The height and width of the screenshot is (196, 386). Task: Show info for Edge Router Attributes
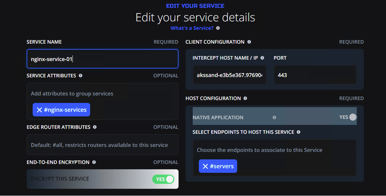(95, 127)
